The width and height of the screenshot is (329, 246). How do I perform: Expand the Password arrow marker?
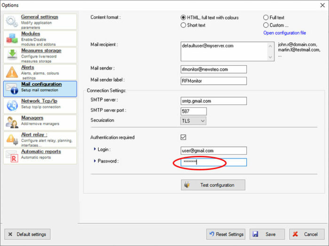(x=95, y=161)
